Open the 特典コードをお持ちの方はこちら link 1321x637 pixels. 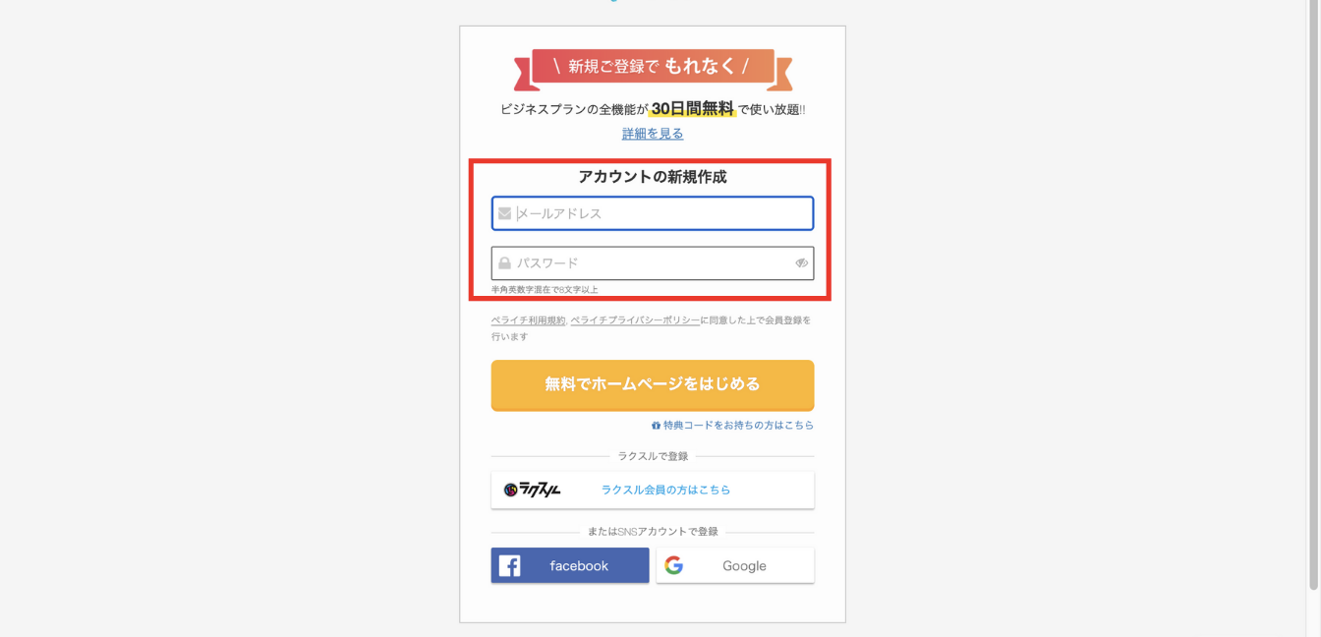pyautogui.click(x=738, y=426)
